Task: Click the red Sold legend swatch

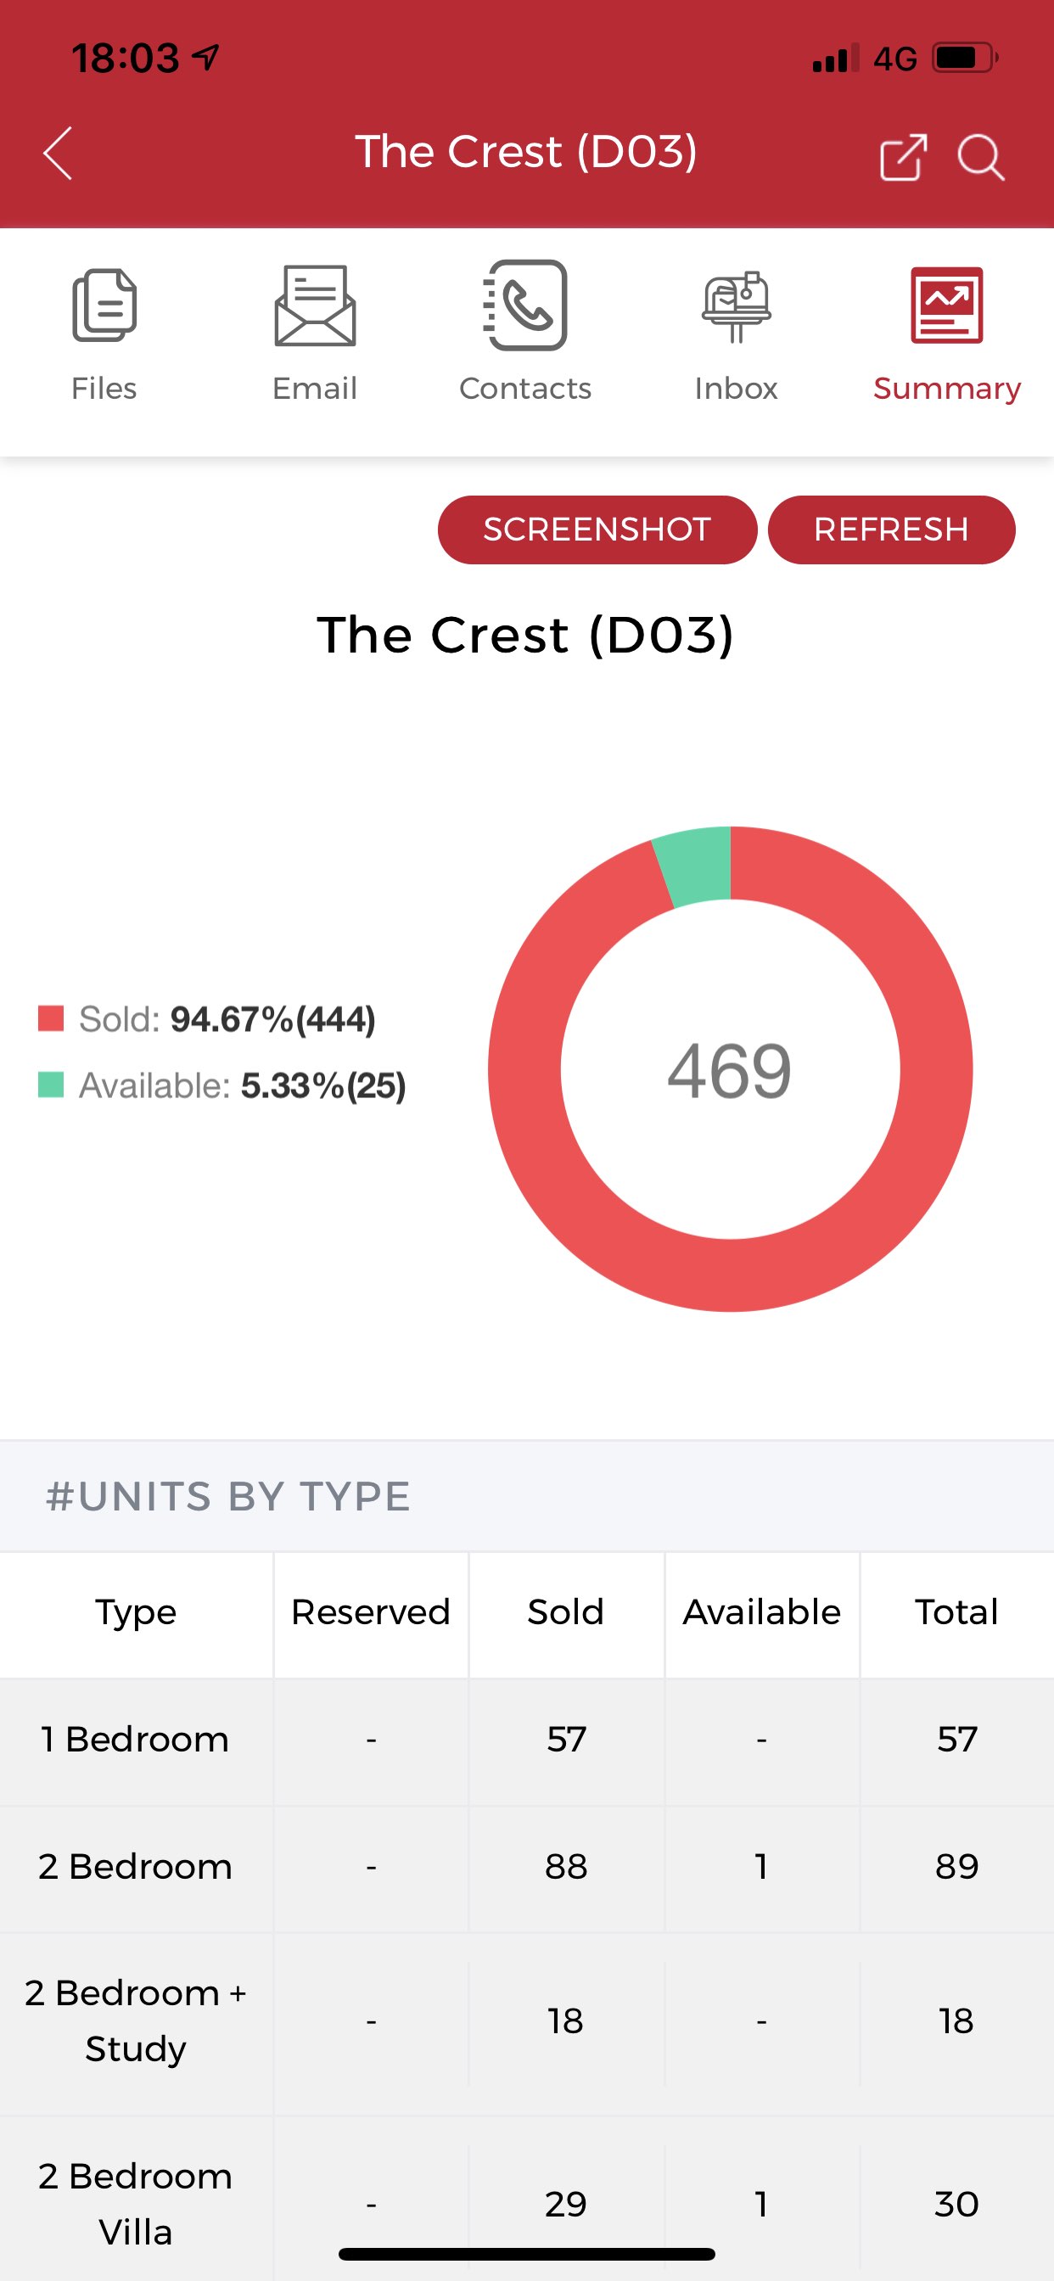Action: [52, 1018]
